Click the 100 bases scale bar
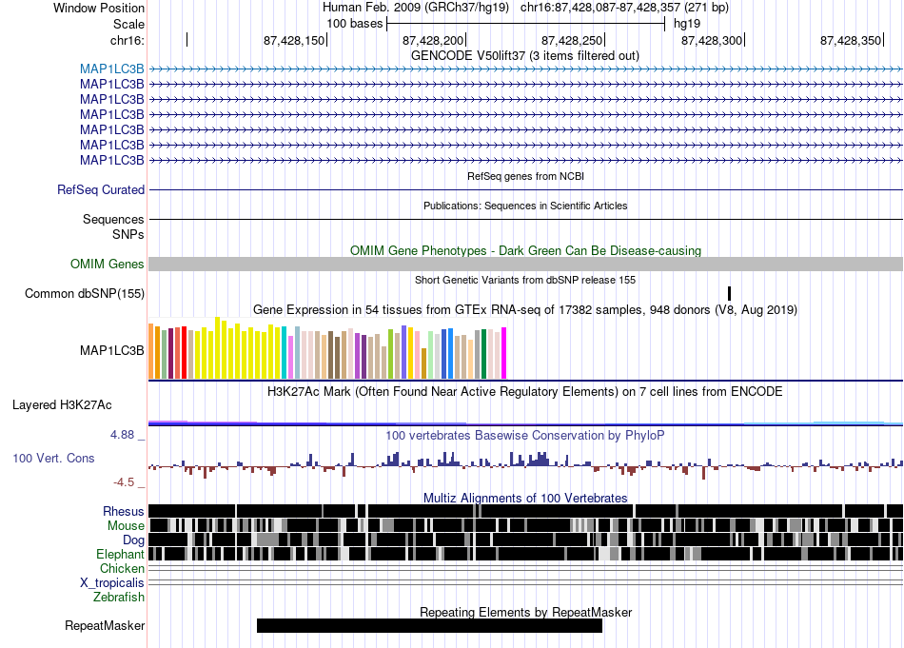 click(x=525, y=24)
